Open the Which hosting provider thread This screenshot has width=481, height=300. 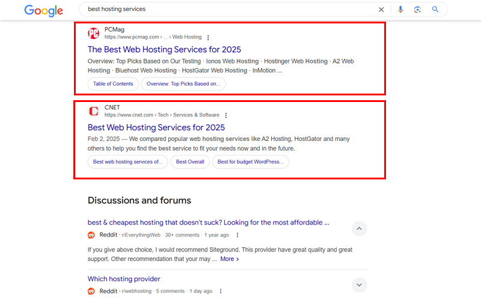124,279
